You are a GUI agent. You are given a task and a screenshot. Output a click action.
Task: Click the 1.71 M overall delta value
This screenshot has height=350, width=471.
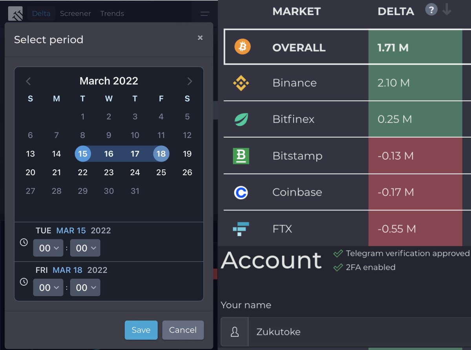(393, 48)
